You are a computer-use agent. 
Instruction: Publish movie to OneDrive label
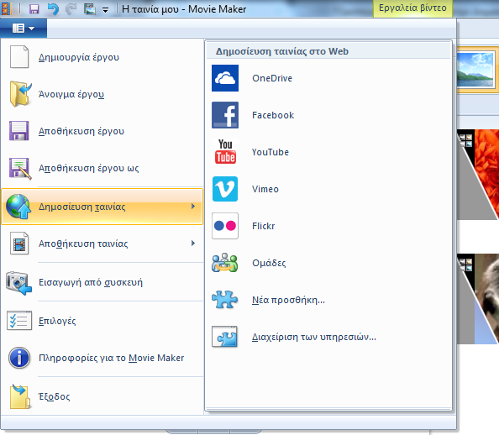tap(272, 78)
